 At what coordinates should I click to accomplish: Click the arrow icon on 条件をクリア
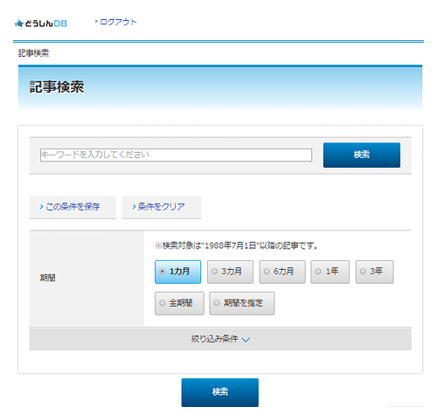click(x=134, y=207)
